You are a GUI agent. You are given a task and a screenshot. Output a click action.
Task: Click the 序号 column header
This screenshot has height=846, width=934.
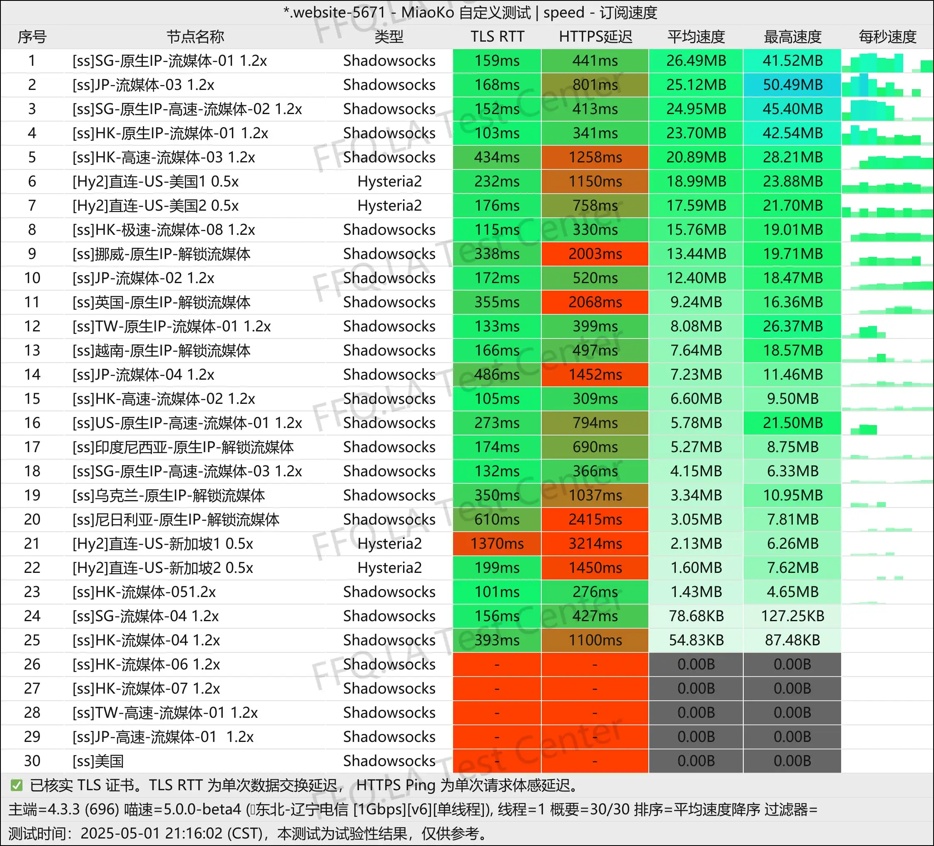pos(32,37)
